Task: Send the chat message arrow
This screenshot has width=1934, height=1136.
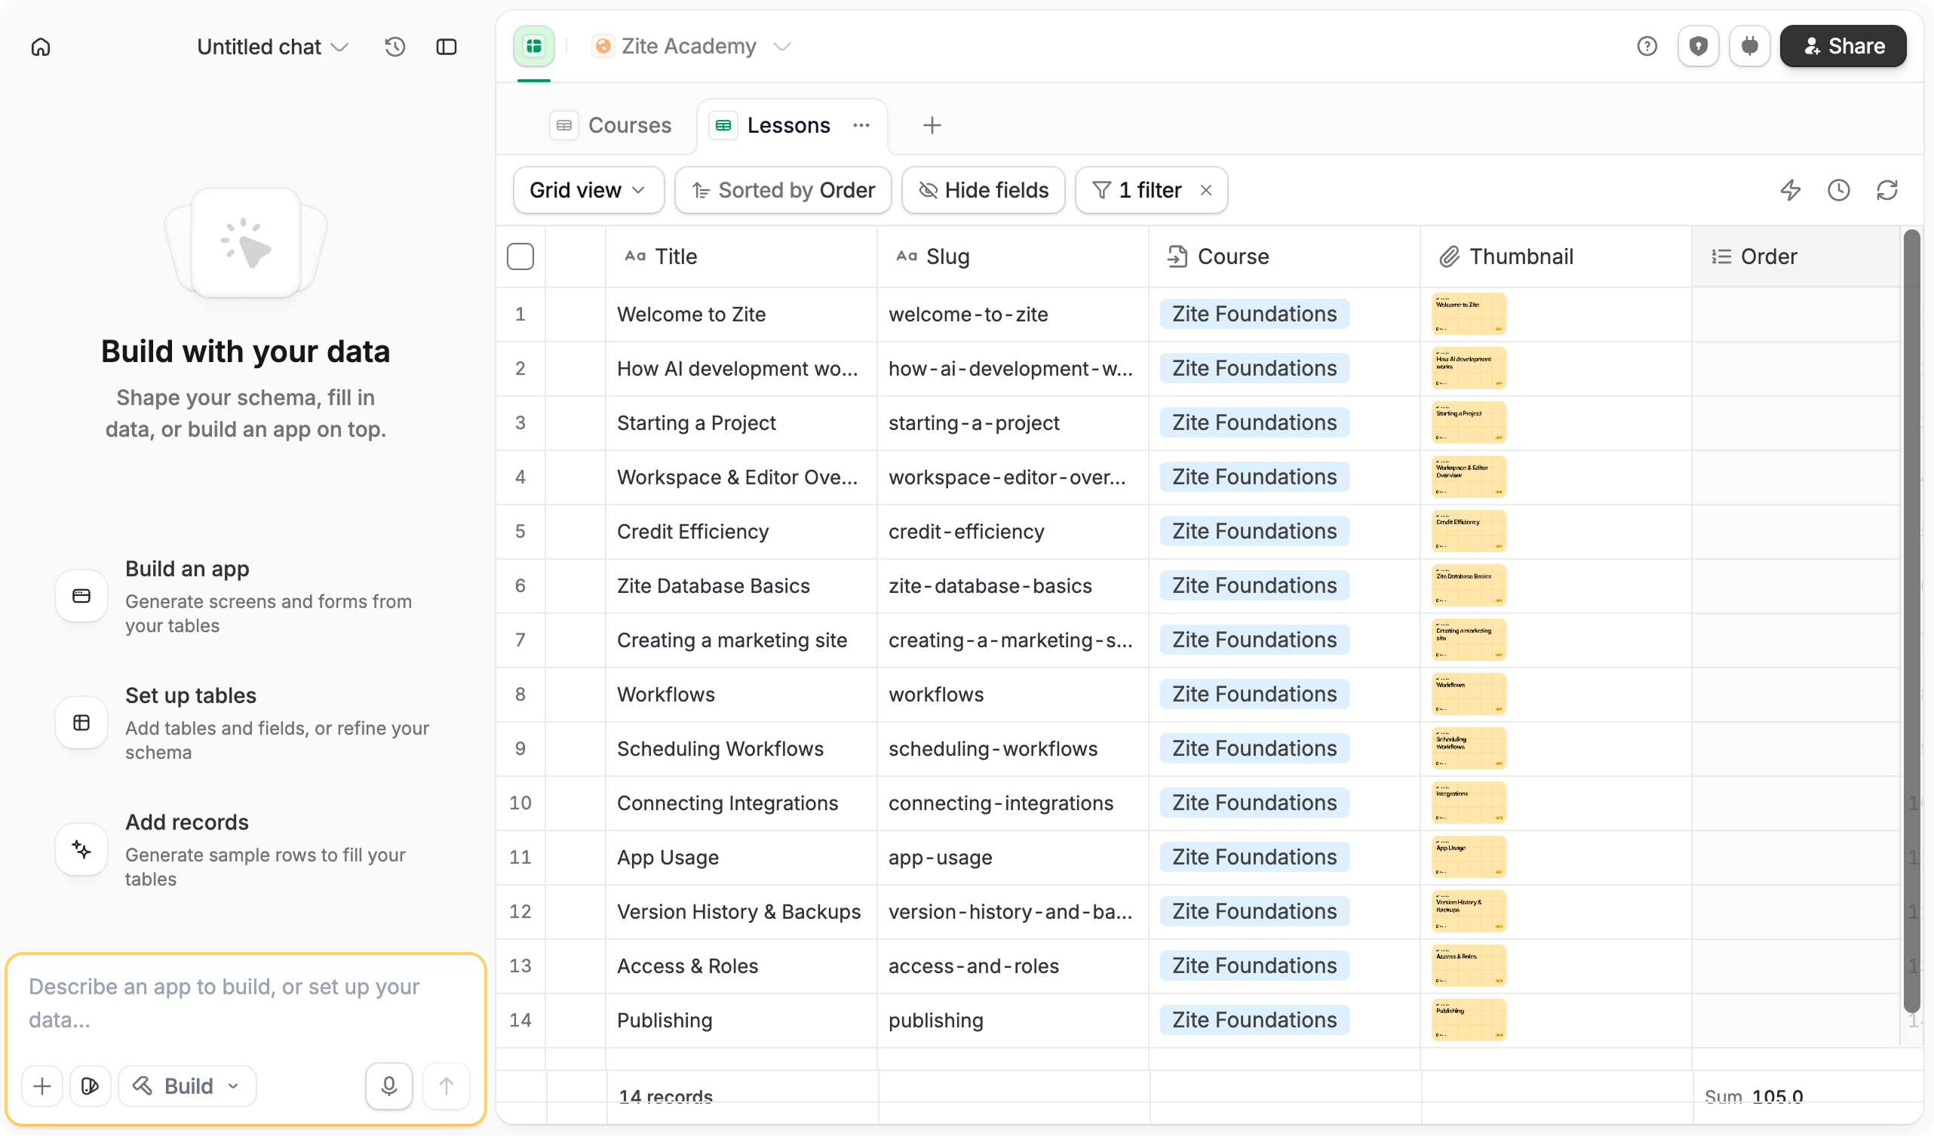Action: pos(446,1086)
